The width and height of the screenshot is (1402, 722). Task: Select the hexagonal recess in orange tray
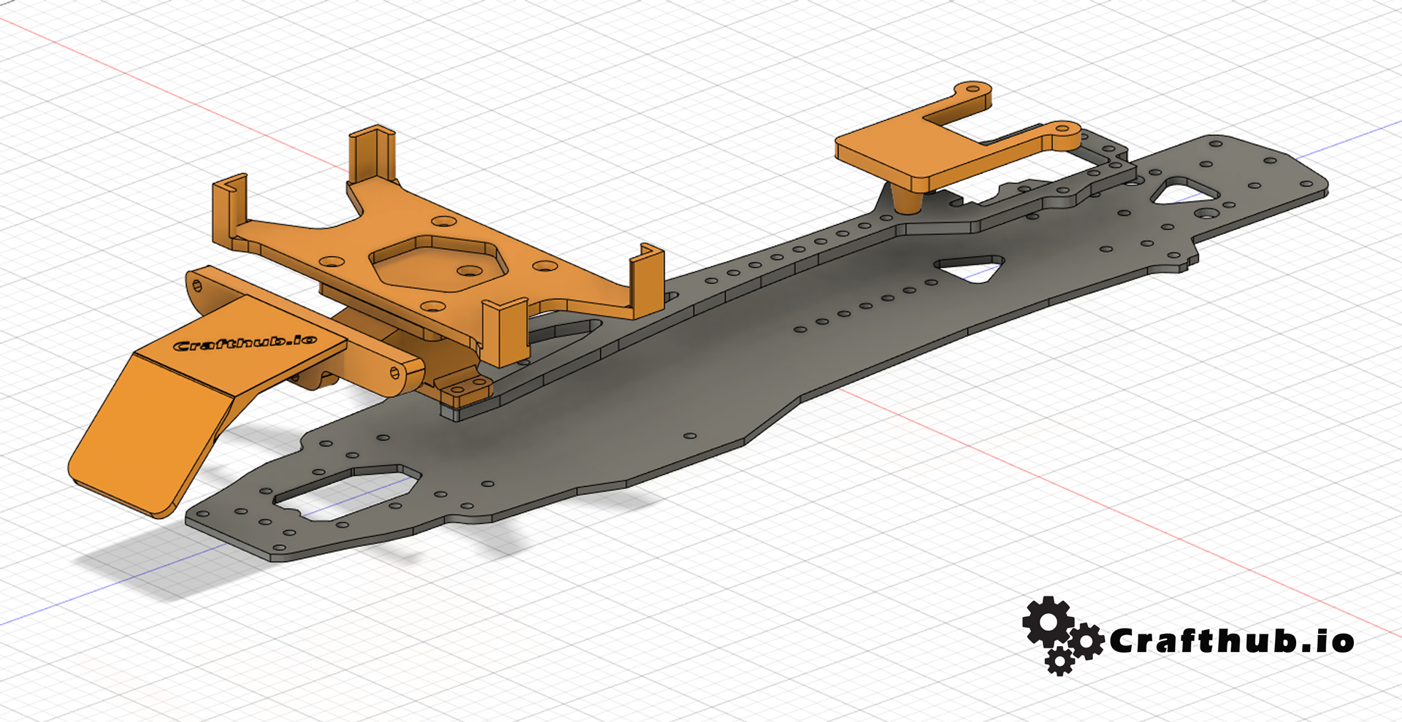pos(438,264)
